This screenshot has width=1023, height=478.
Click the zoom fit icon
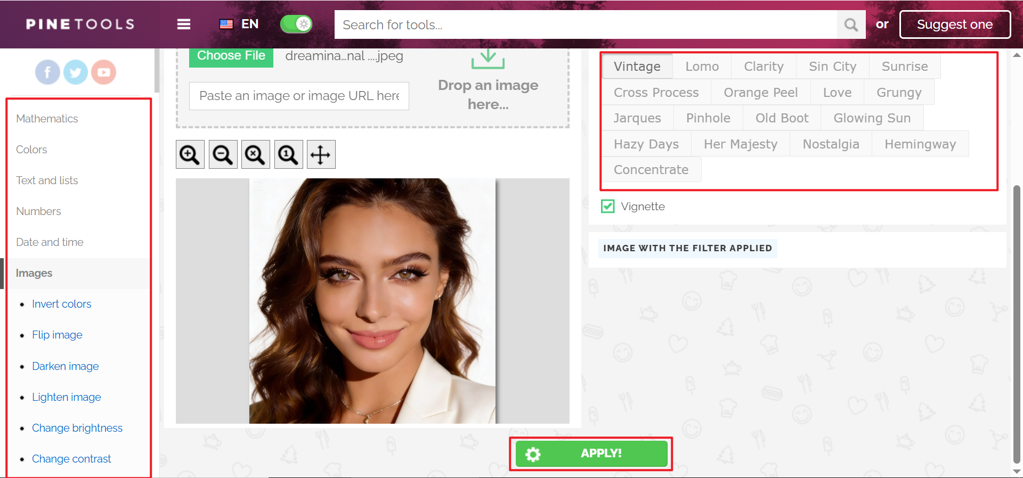(256, 155)
